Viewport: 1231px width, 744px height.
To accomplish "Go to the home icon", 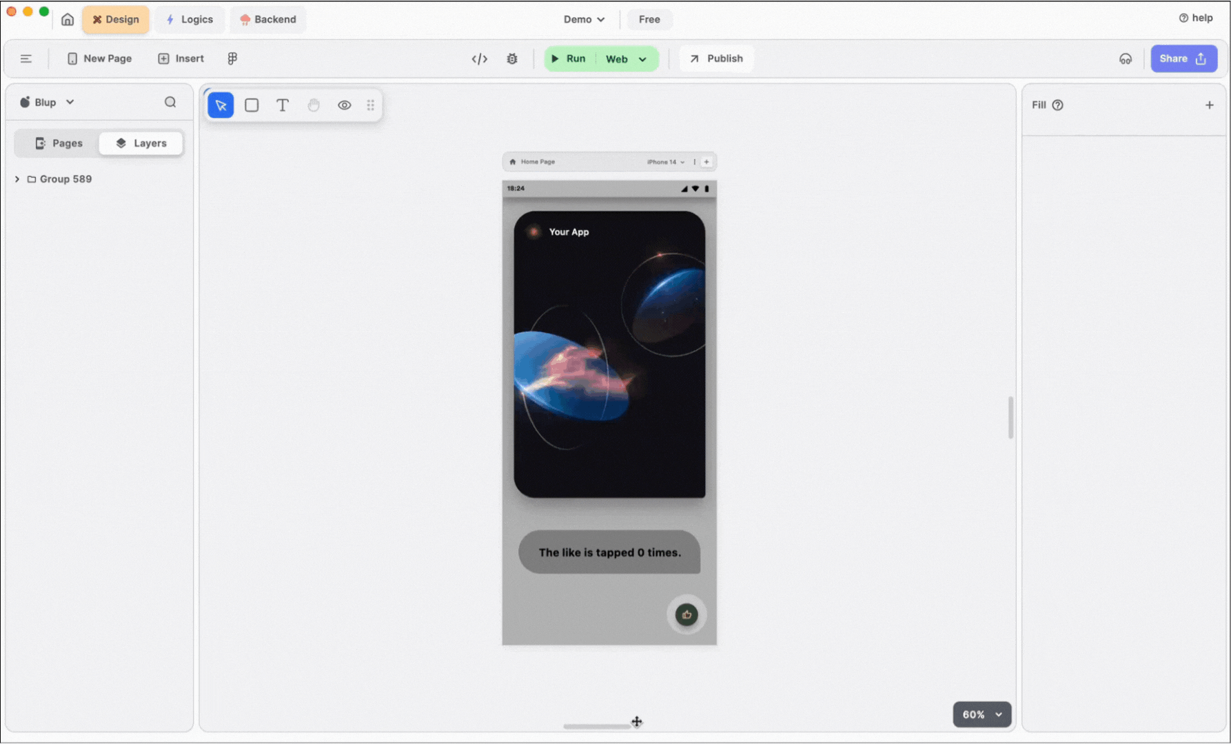I will (68, 19).
